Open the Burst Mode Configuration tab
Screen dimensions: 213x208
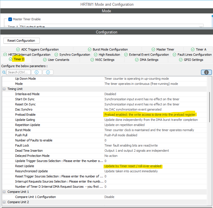tap(108, 49)
